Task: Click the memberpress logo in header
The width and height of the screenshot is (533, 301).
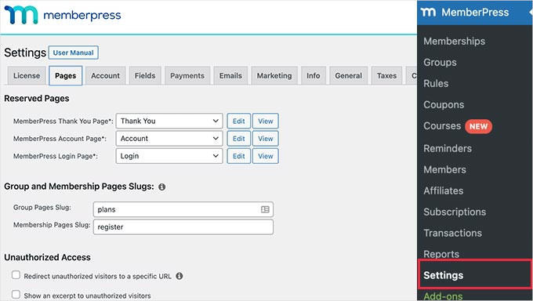Action: (x=63, y=15)
